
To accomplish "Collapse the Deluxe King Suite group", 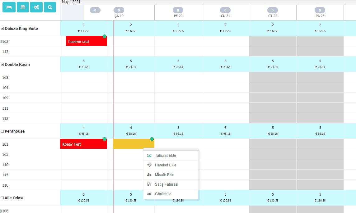I will click(x=2, y=29).
